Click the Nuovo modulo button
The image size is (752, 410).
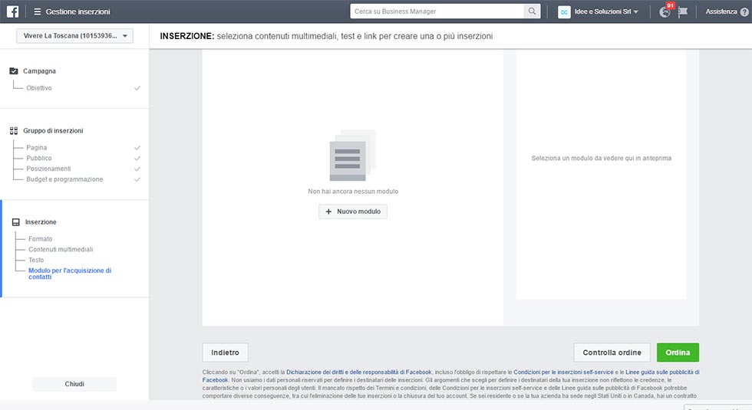353,212
